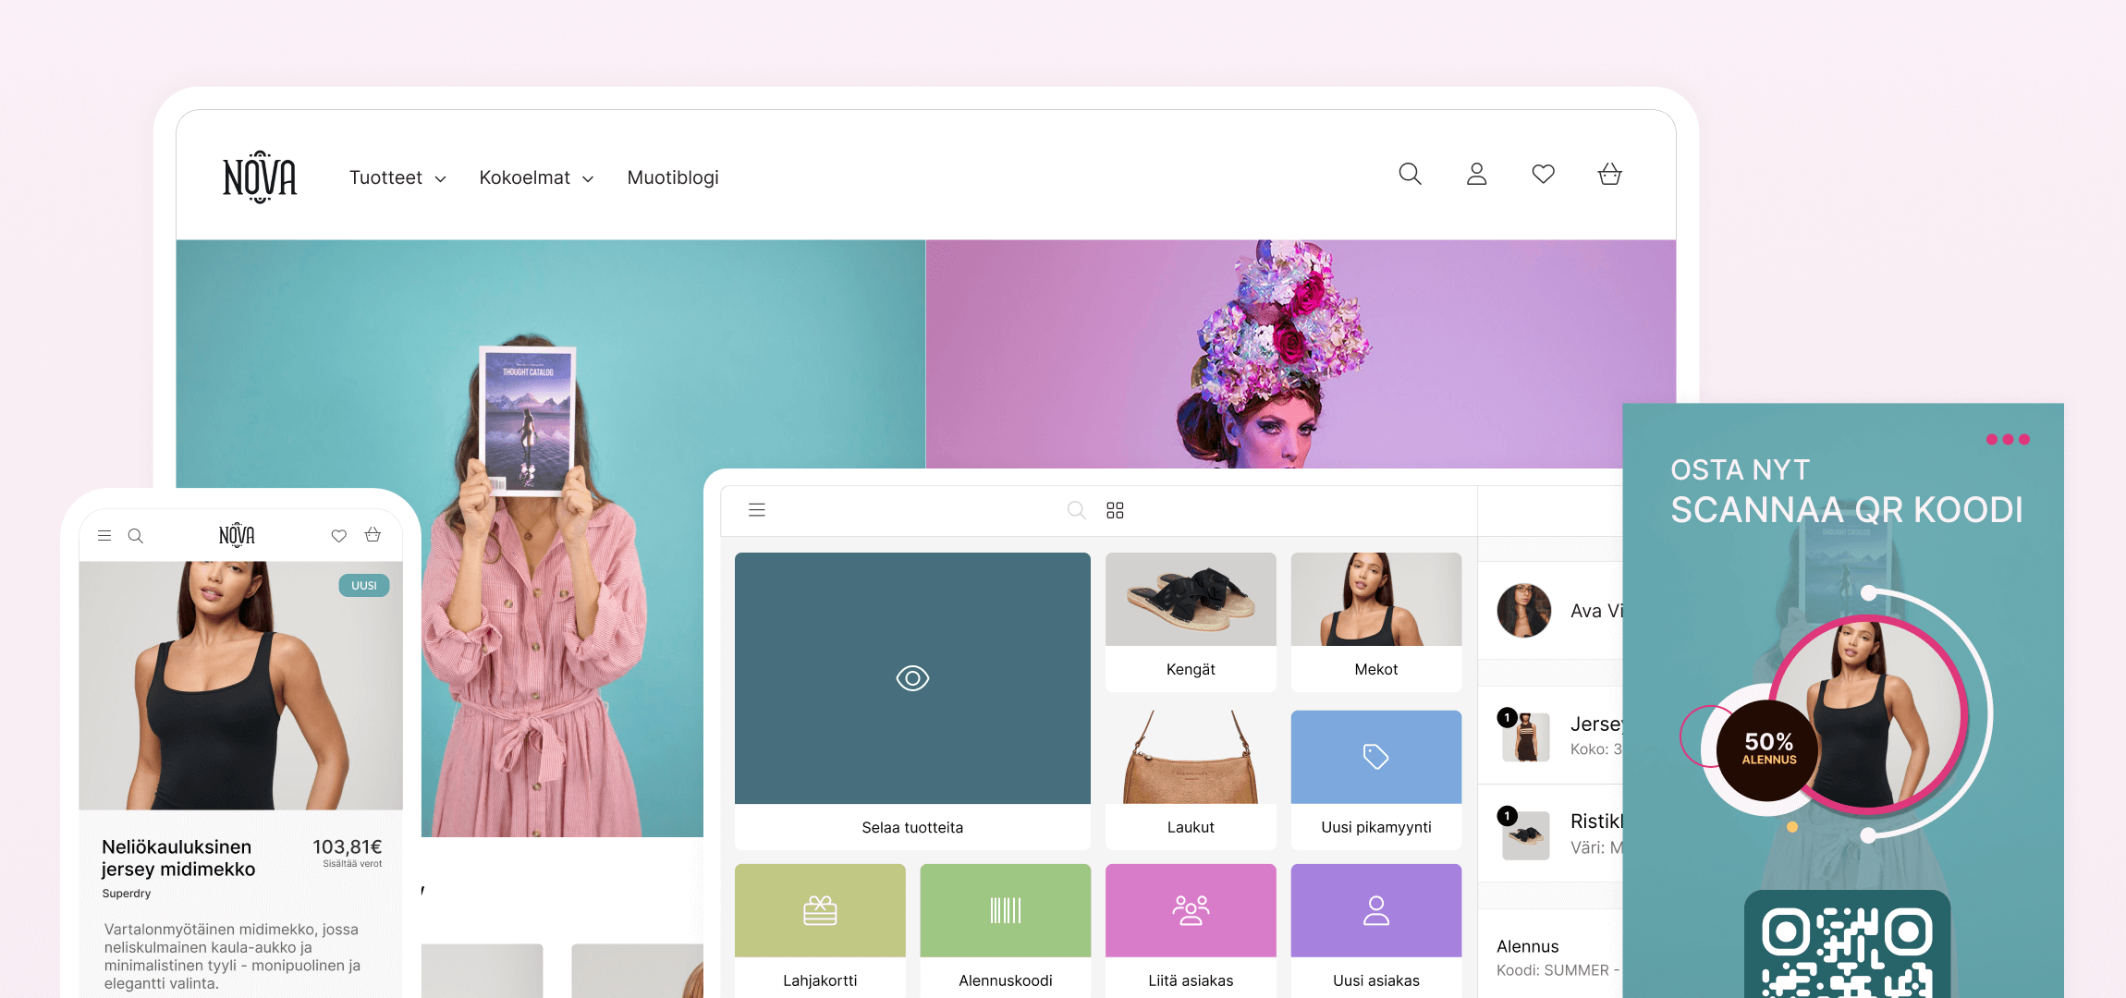The width and height of the screenshot is (2126, 998).
Task: Open hamburger menu in mobile store
Action: pyautogui.click(x=104, y=535)
